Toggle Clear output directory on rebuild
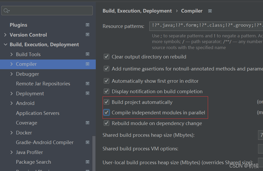This screenshot has width=263, height=171. tap(107, 57)
